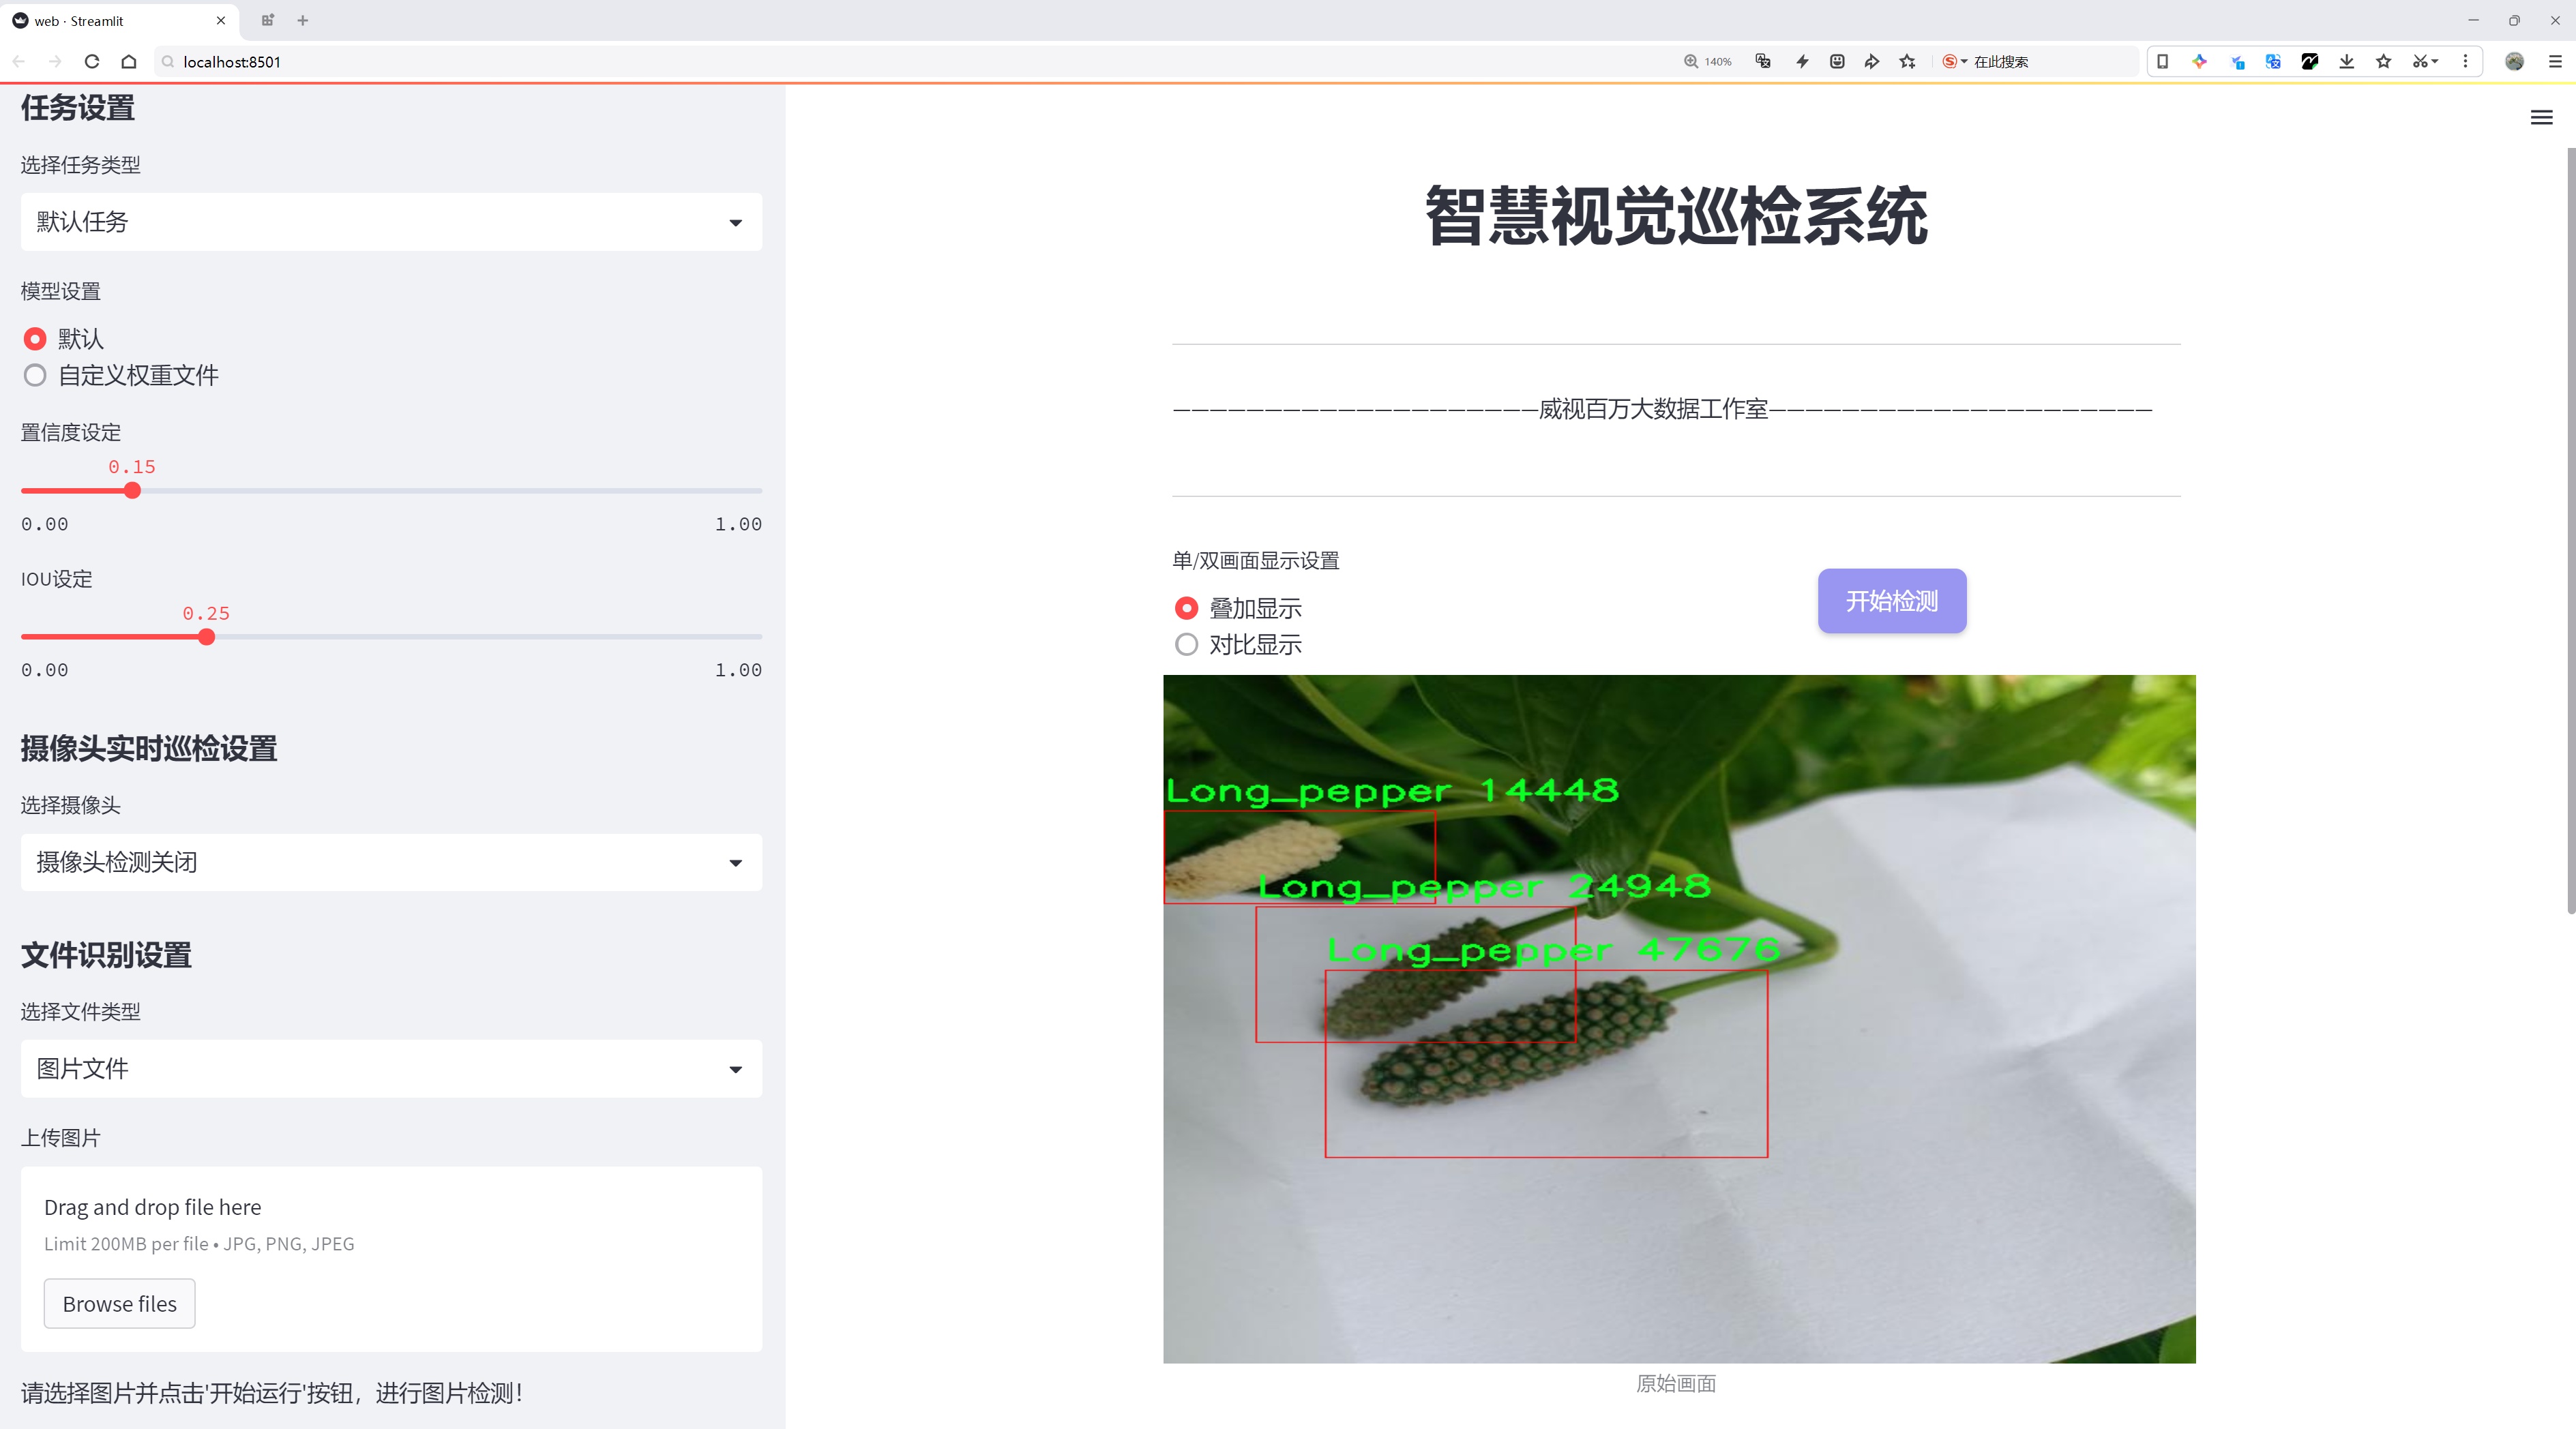The height and width of the screenshot is (1429, 2576).
Task: Click the black and green leaf extension icon
Action: 2310,61
